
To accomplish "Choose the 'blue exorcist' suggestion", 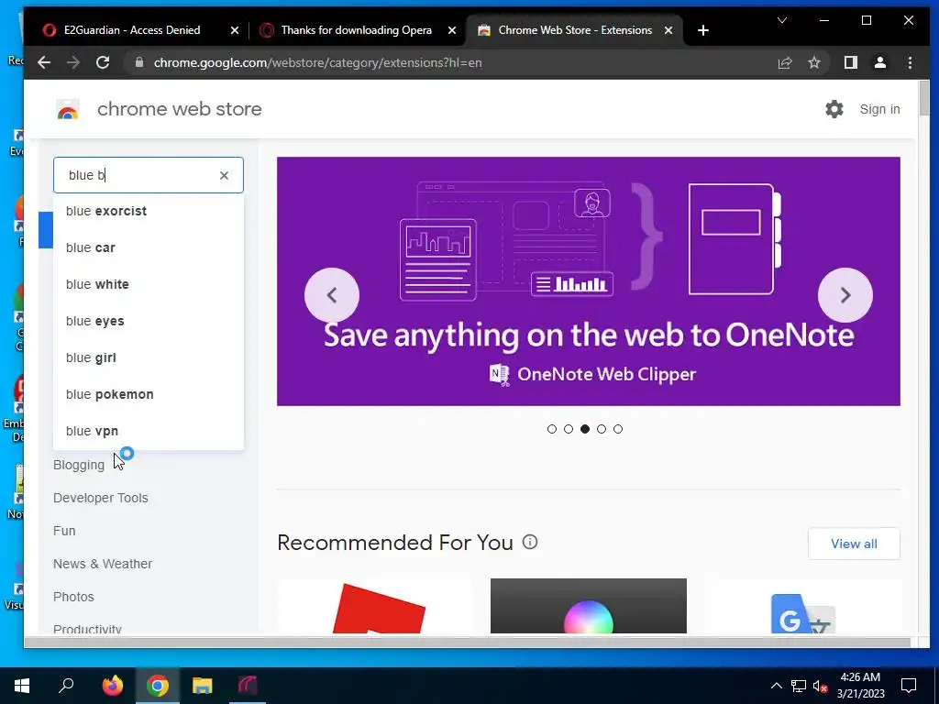I will tap(148, 211).
